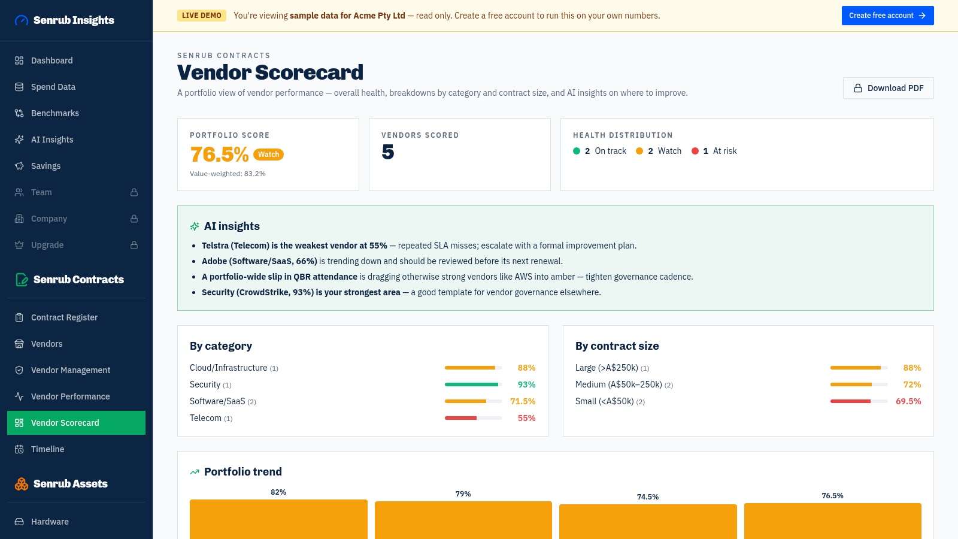
Task: Click the Team people icon
Action: [19, 192]
